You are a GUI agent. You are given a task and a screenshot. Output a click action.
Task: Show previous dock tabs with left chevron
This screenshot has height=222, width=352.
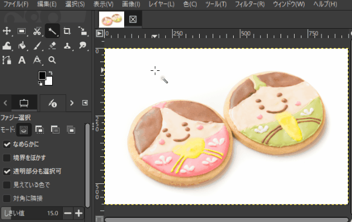point(5,103)
